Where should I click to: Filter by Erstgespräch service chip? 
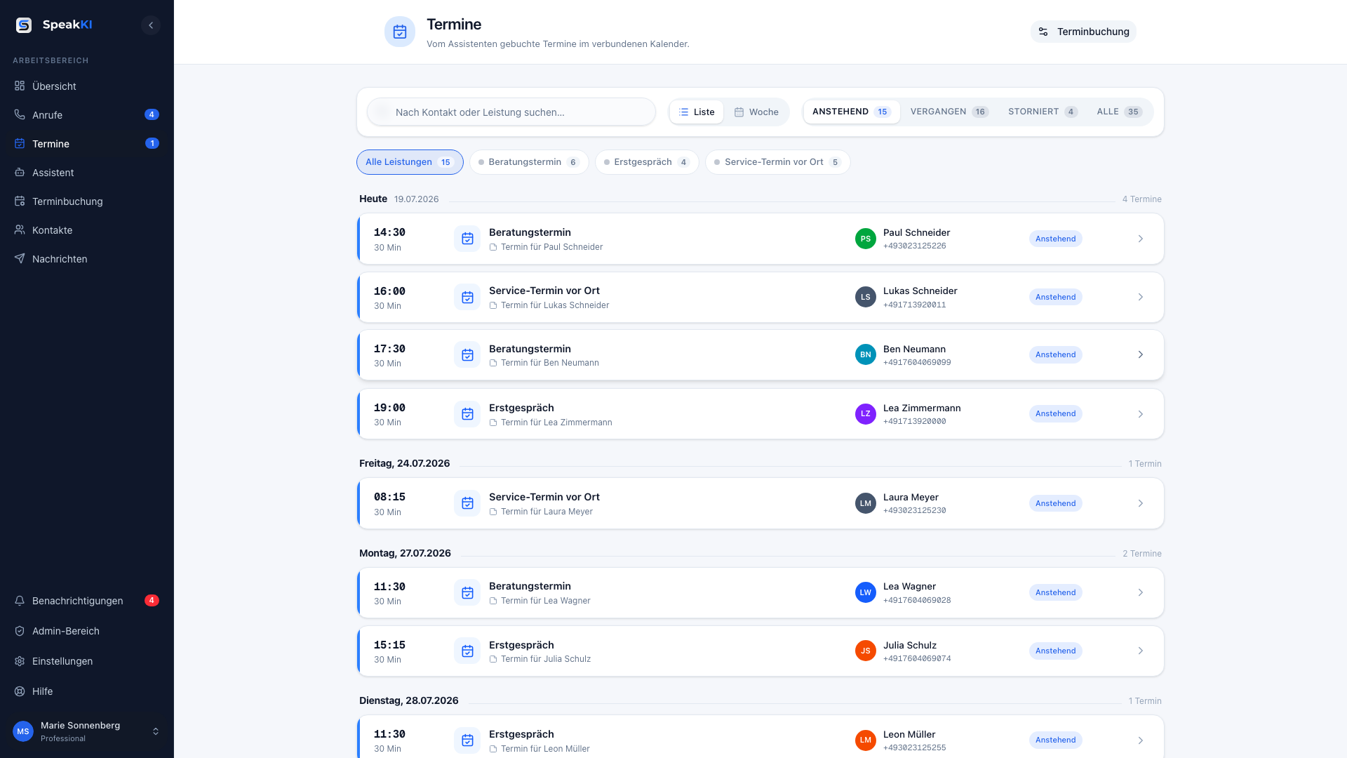click(647, 162)
